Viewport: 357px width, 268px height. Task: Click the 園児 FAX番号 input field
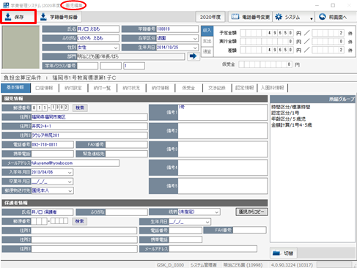pyautogui.click(x=126, y=144)
